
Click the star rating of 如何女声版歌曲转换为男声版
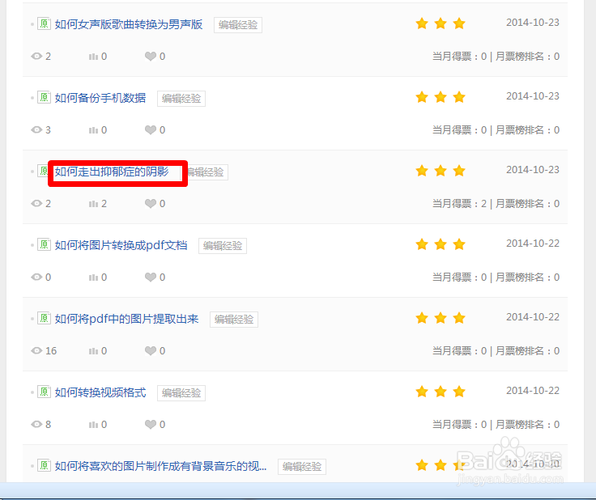441,24
